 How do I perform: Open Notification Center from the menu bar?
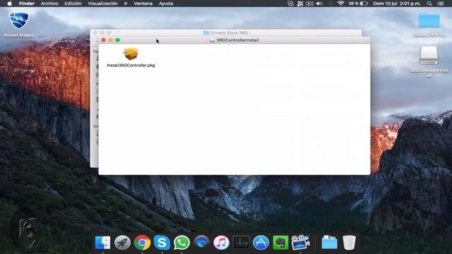pos(441,4)
